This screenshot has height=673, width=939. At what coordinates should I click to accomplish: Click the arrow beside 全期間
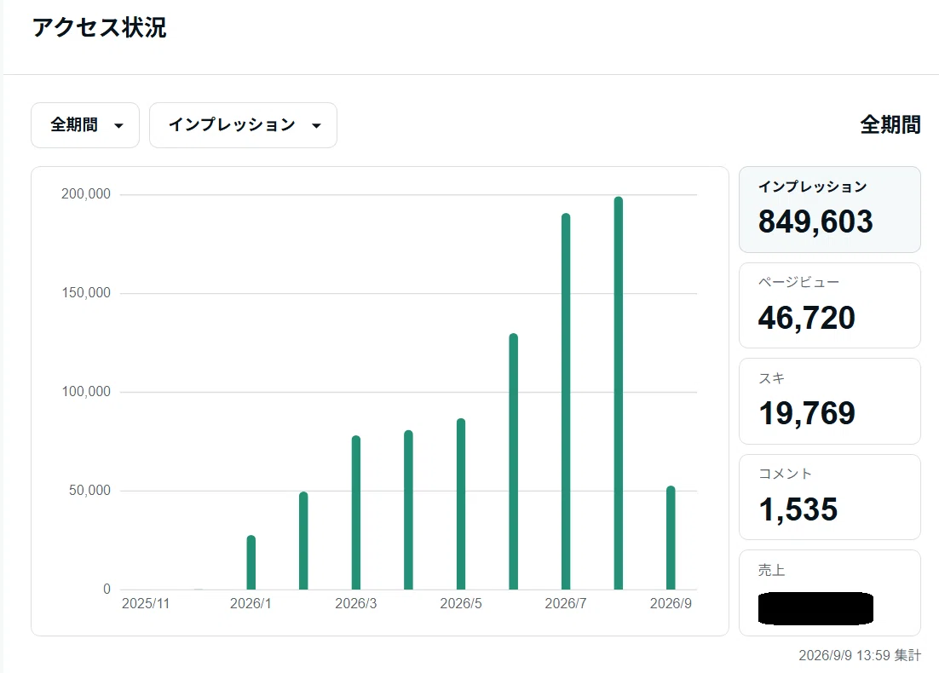click(x=118, y=126)
